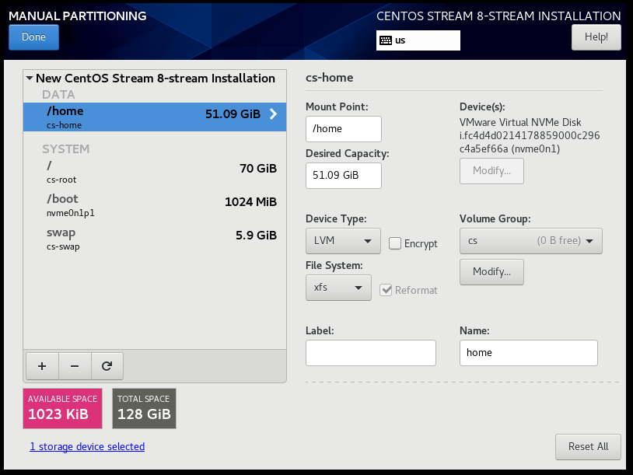The width and height of the screenshot is (633, 475).
Task: Click the SYSTEM section label
Action: pos(66,149)
